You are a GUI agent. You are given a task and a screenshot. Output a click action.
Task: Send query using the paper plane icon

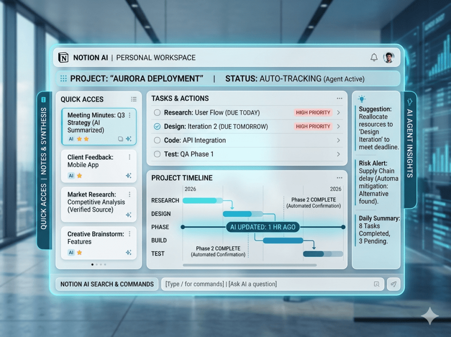[393, 284]
